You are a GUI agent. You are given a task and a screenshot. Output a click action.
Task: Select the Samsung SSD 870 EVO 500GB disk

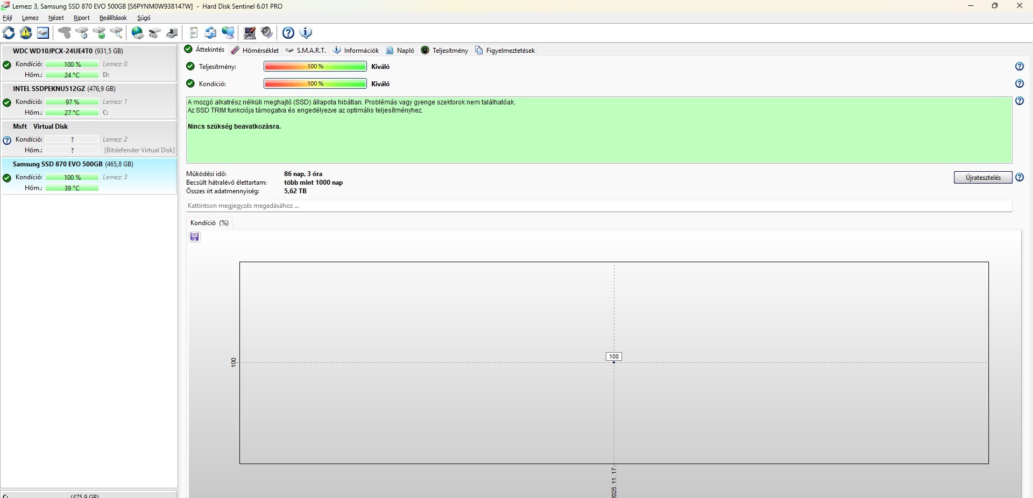pos(89,176)
